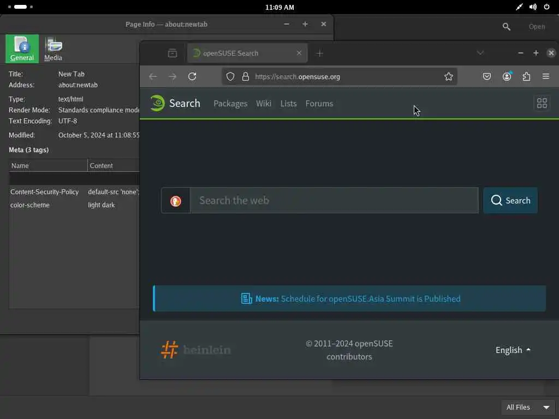This screenshot has height=419, width=559.
Task: Reload the current page
Action: (192, 76)
